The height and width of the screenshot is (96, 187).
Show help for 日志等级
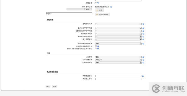tap(143, 57)
